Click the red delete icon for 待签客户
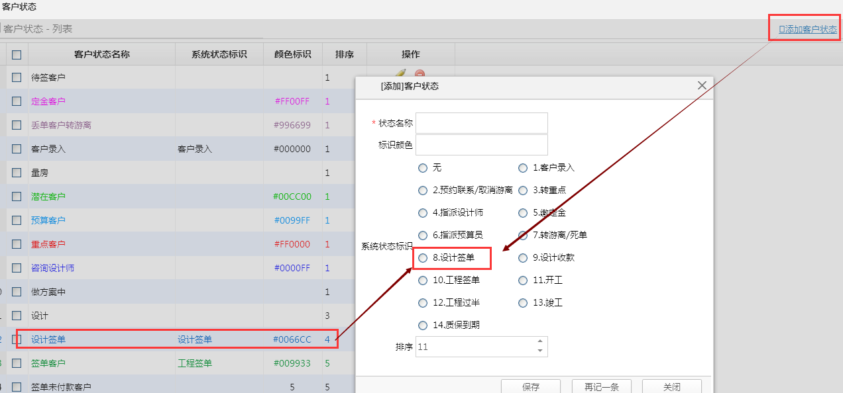Screen dimensions: 843x393 420,73
